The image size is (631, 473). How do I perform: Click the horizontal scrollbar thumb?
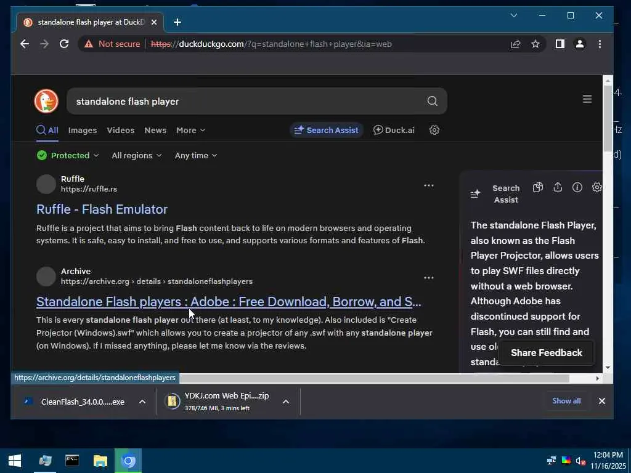tap(374, 378)
